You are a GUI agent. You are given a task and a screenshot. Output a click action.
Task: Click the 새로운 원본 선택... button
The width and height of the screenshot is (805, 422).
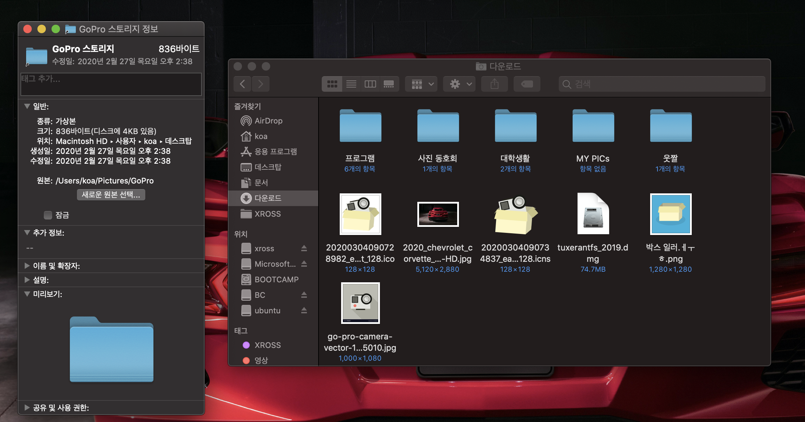click(x=111, y=194)
